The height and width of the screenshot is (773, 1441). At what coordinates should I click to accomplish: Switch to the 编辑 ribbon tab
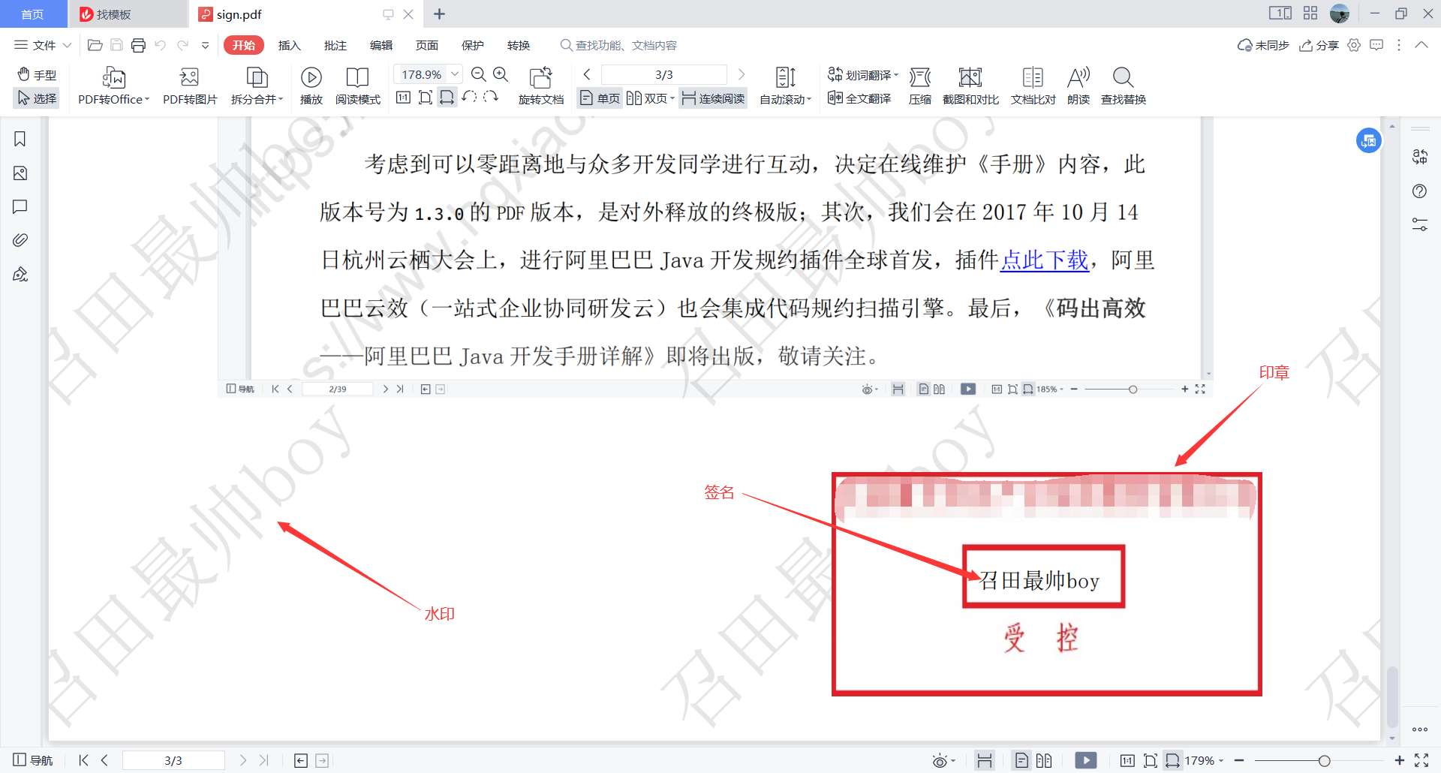[381, 45]
